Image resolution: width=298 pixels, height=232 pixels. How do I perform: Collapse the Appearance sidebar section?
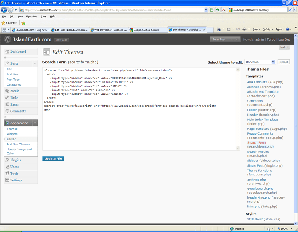[x=35, y=123]
